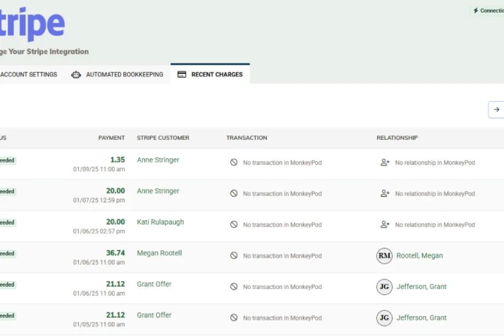This screenshot has width=504, height=336.
Task: Click the no-transaction icon in the 1.35 row
Action: tap(234, 162)
